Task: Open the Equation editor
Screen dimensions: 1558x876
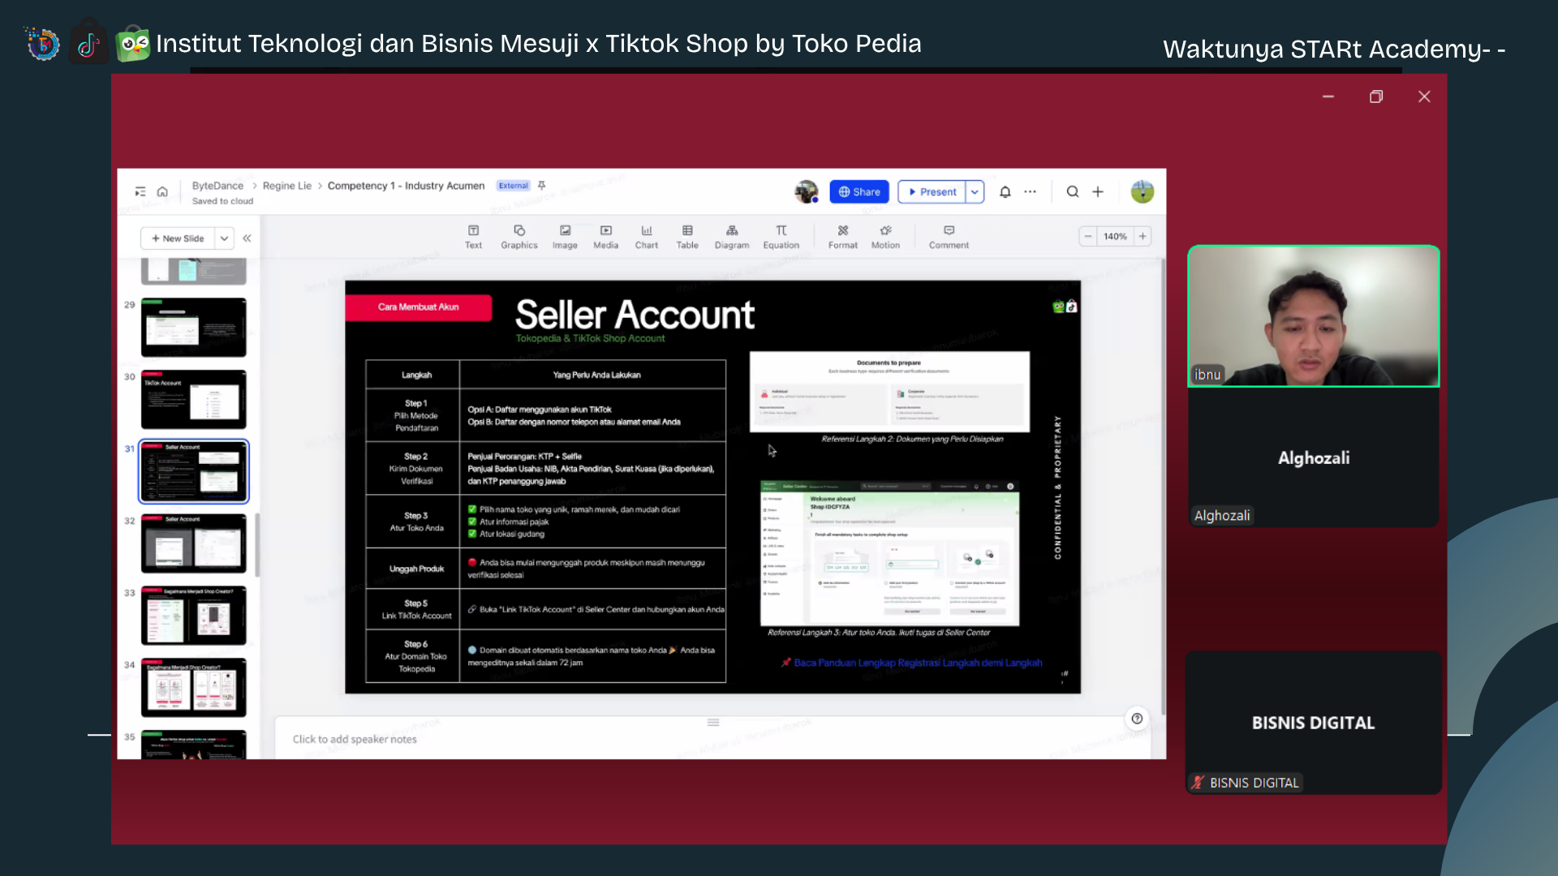Action: point(781,237)
